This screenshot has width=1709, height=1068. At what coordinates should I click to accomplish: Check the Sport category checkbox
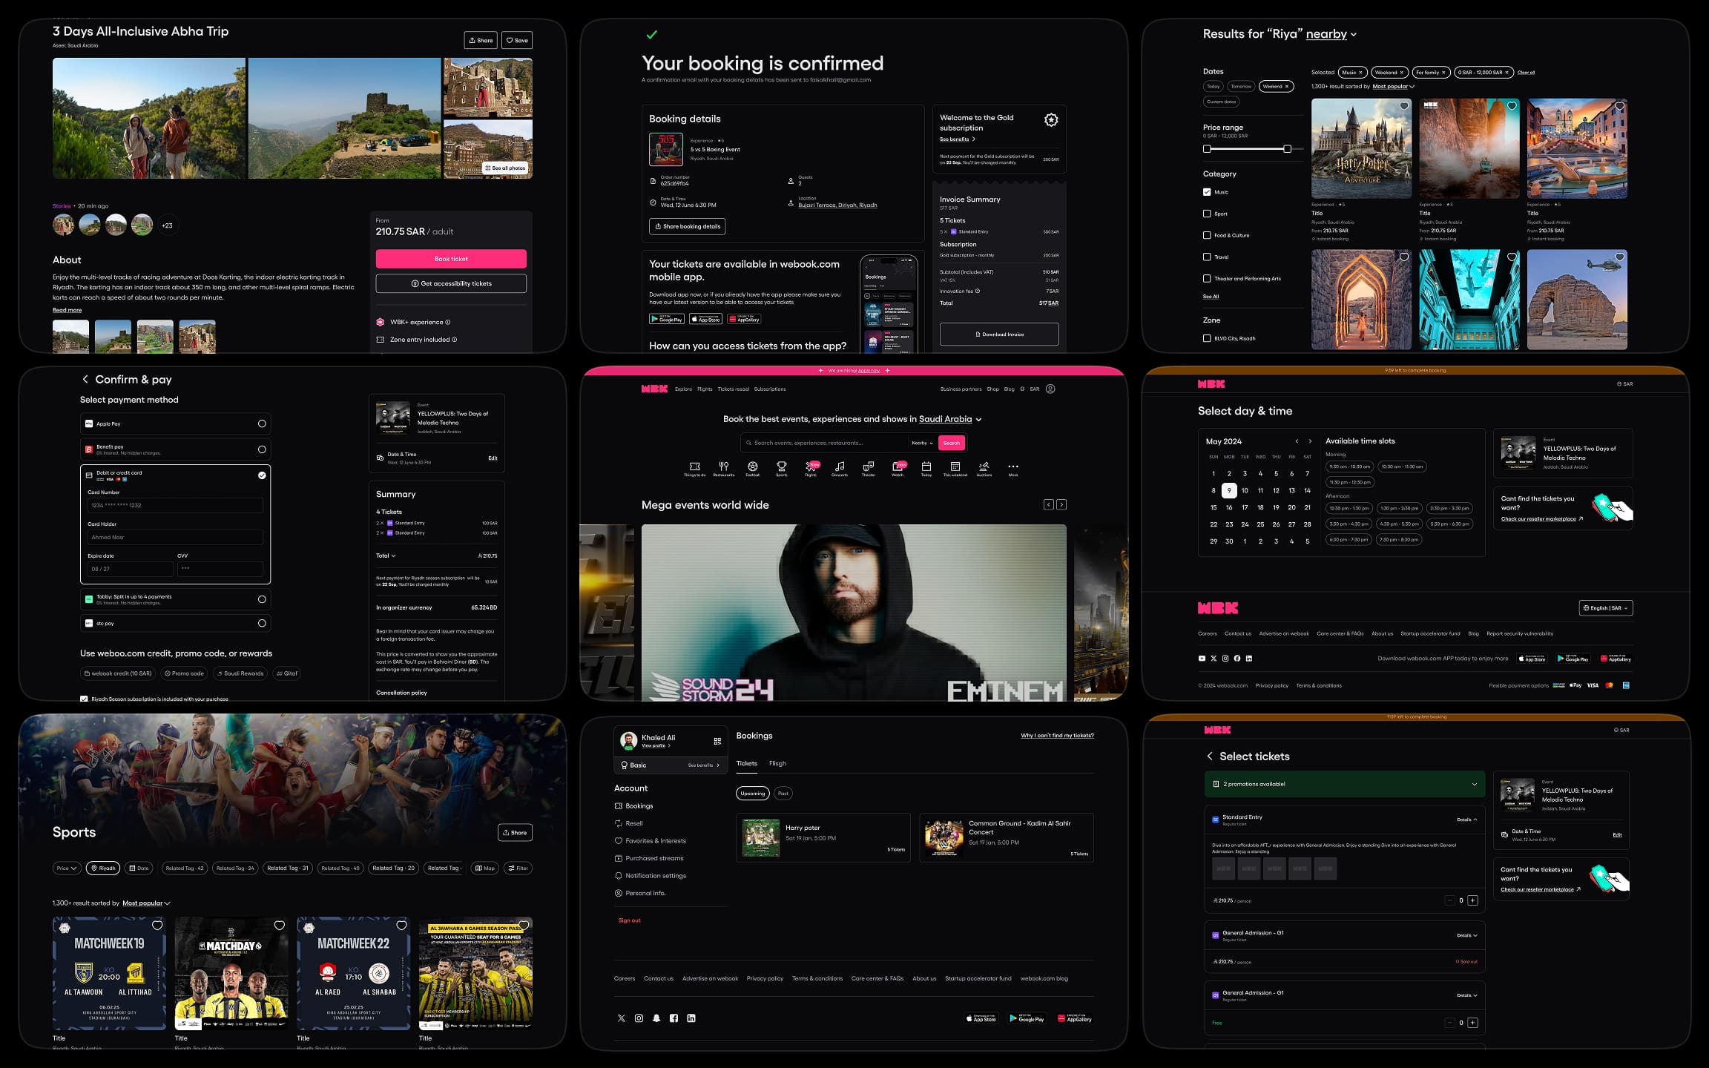pyautogui.click(x=1207, y=214)
